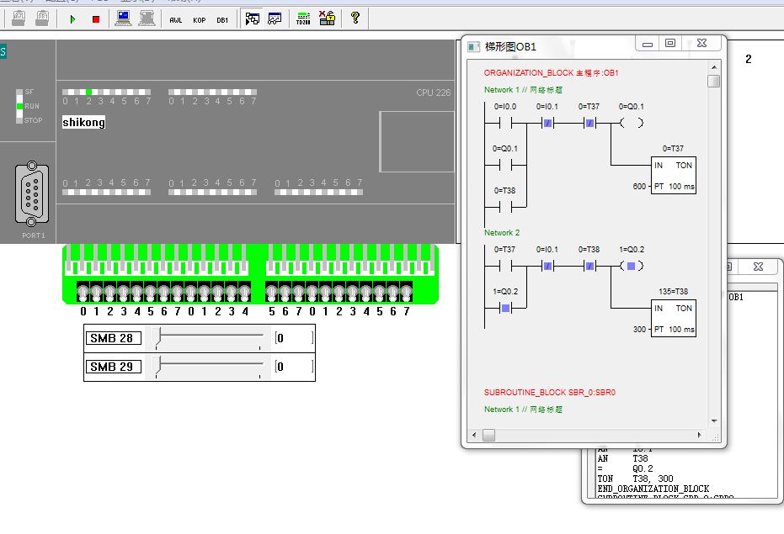
Task: Open the AWL statement list view
Action: click(x=175, y=19)
